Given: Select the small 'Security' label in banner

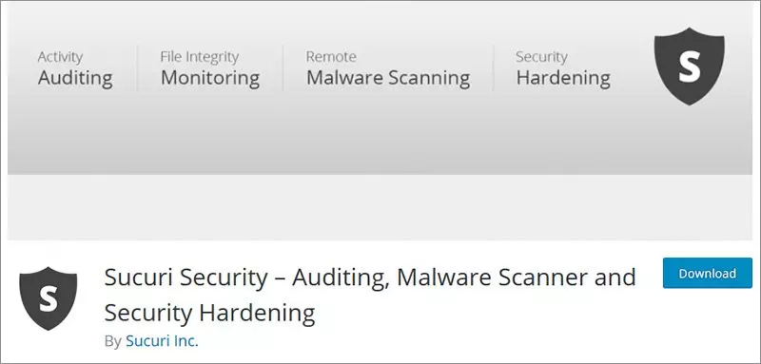Looking at the screenshot, I should click(x=541, y=57).
